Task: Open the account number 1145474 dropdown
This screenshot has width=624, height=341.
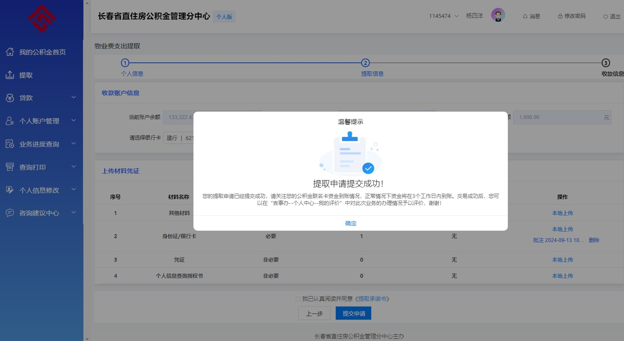Action: point(444,16)
